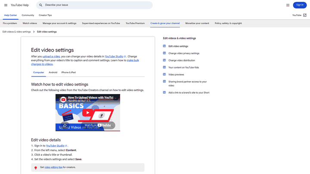This screenshot has height=174, width=310.
Task: Click Edit videos & video settings sidebar heading
Action: pyautogui.click(x=179, y=38)
